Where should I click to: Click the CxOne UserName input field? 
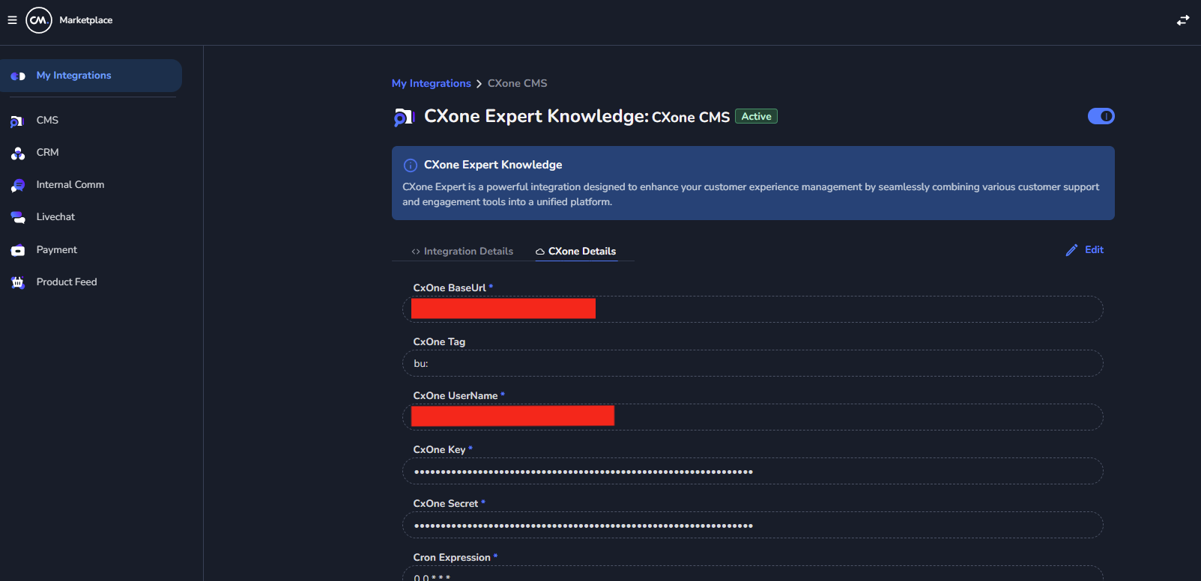(753, 417)
